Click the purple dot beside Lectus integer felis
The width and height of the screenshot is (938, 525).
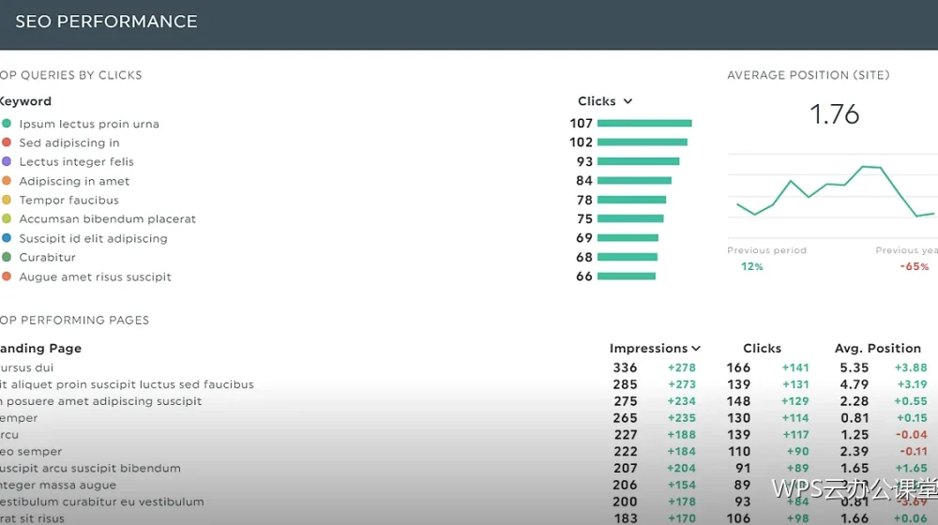pyautogui.click(x=7, y=161)
